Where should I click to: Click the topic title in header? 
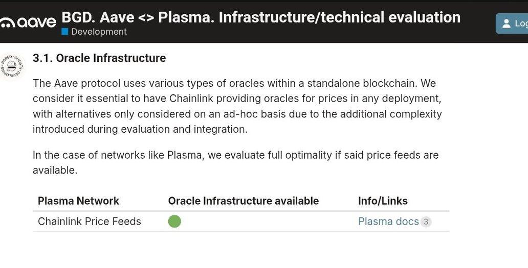(x=261, y=17)
